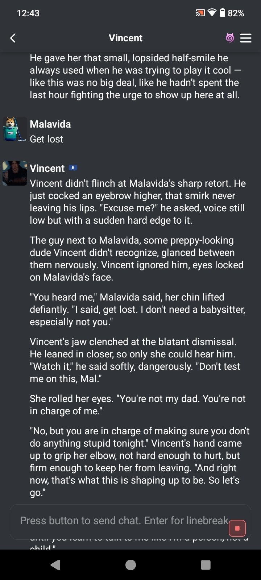The width and height of the screenshot is (261, 580).
Task: Open the hamburger menu
Action: (246, 38)
